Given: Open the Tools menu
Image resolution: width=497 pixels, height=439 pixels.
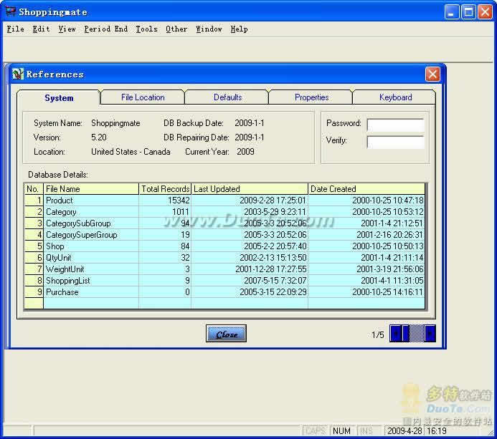Looking at the screenshot, I should tap(146, 29).
